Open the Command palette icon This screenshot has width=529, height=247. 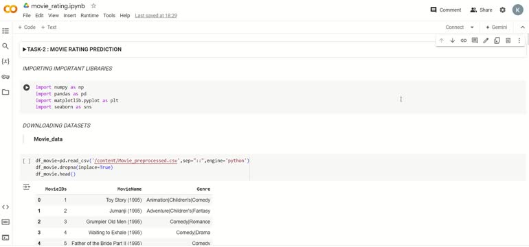point(5,222)
